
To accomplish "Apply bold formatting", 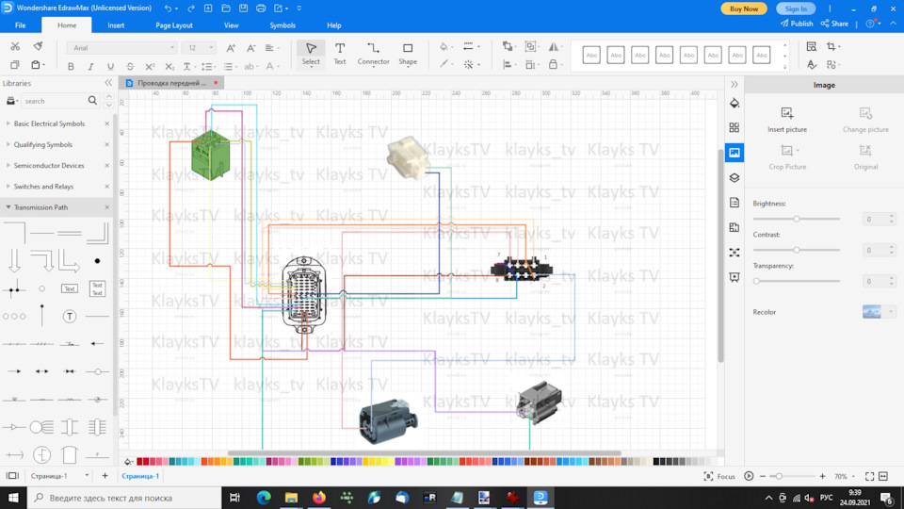I will pos(71,66).
